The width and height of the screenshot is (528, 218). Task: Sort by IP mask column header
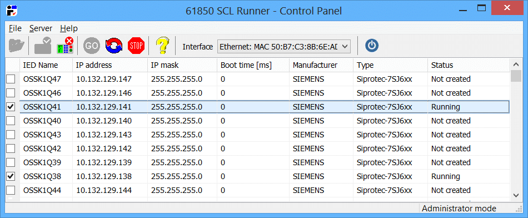click(182, 65)
